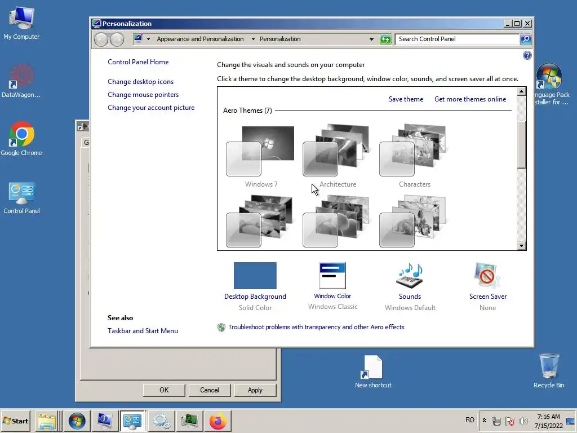Click the RO language indicator
Viewport: 577px width, 433px height.
pyautogui.click(x=469, y=420)
